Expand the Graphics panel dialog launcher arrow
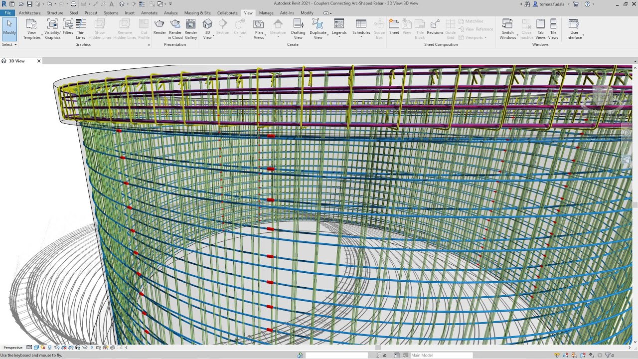 click(149, 45)
